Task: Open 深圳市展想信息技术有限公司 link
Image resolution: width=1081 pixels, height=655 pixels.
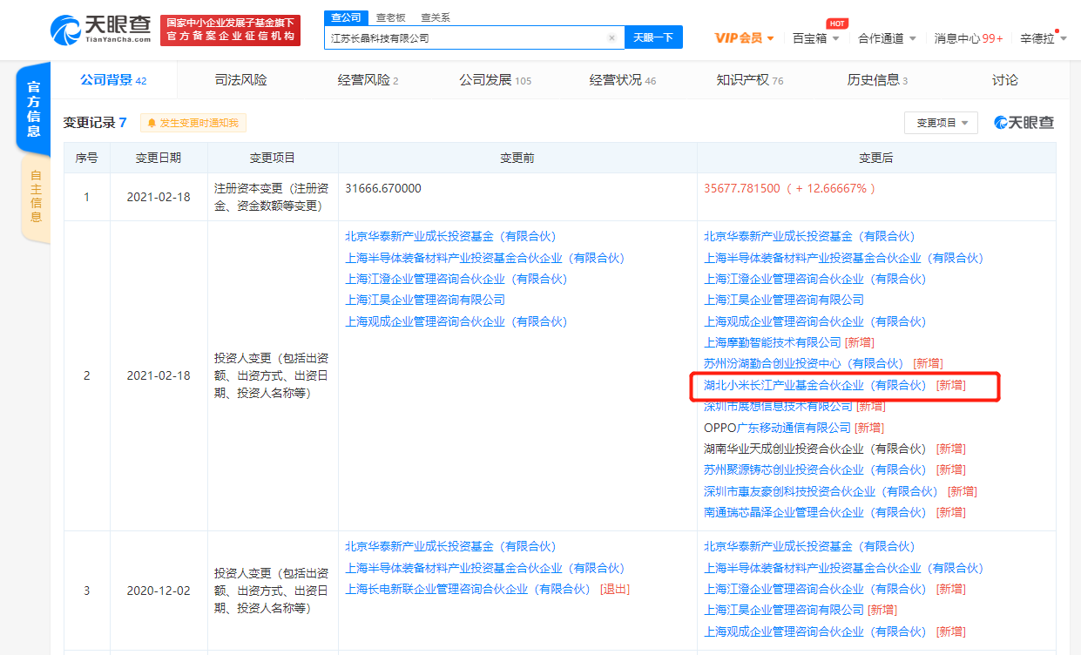Action: point(778,406)
